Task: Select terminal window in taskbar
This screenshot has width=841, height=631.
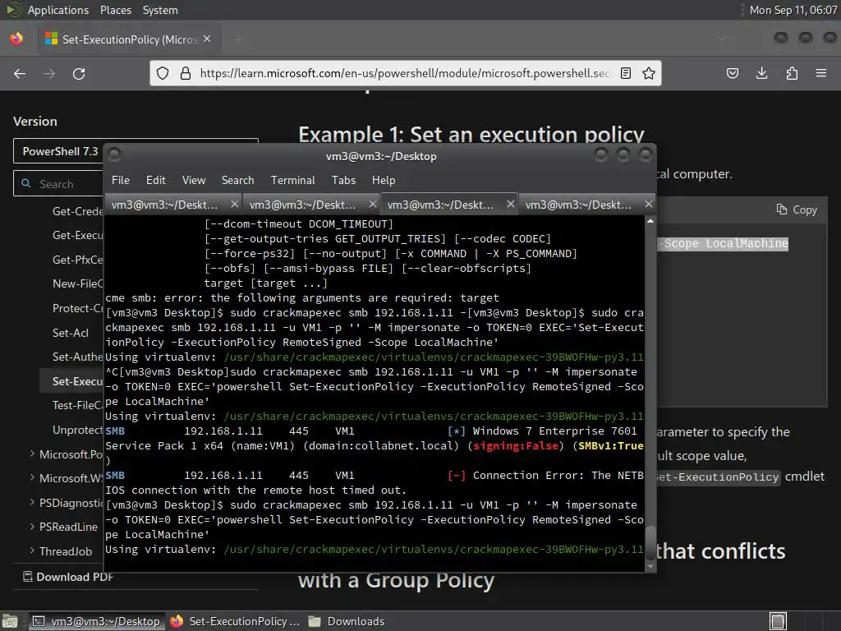Action: point(97,621)
